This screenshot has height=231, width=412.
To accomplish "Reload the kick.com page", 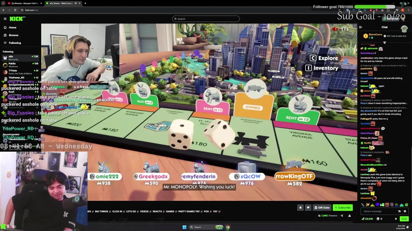I will [x=15, y=10].
